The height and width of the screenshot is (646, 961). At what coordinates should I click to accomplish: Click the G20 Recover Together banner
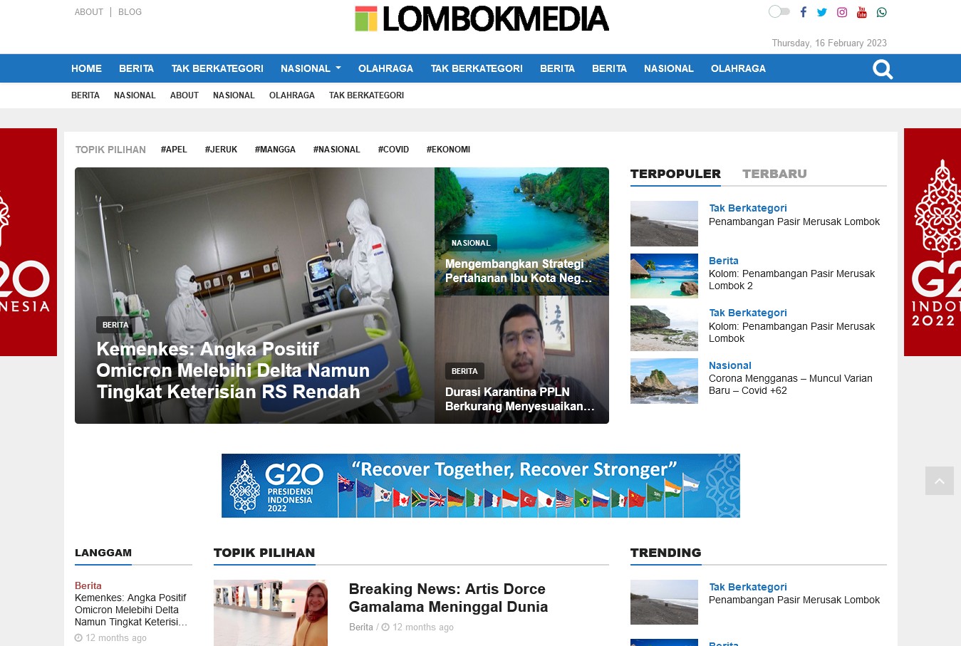(480, 486)
